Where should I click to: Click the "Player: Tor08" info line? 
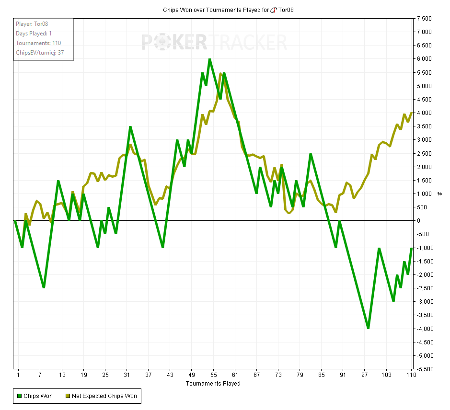click(x=32, y=24)
